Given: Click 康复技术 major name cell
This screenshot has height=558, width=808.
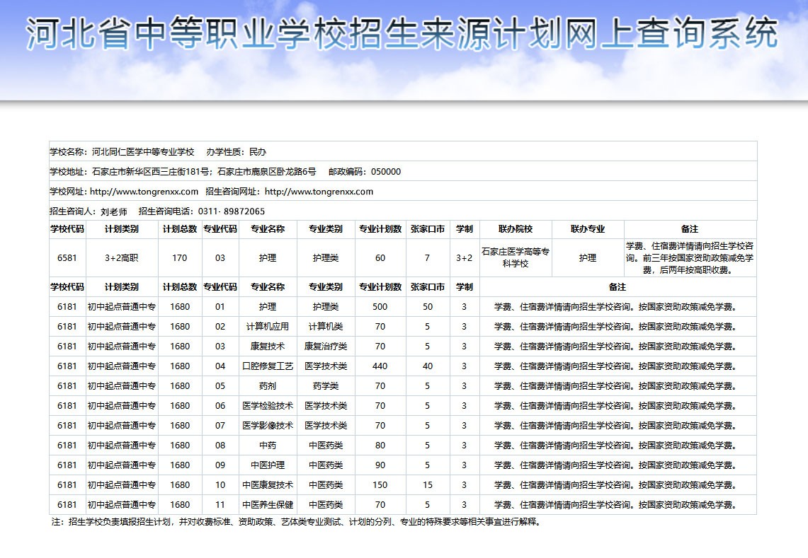Looking at the screenshot, I should [x=268, y=347].
